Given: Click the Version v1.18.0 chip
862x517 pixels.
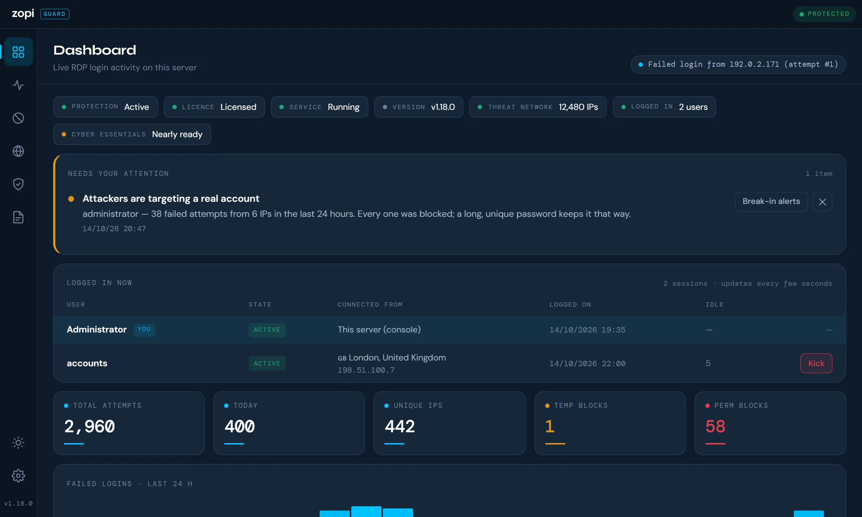Looking at the screenshot, I should [418, 107].
